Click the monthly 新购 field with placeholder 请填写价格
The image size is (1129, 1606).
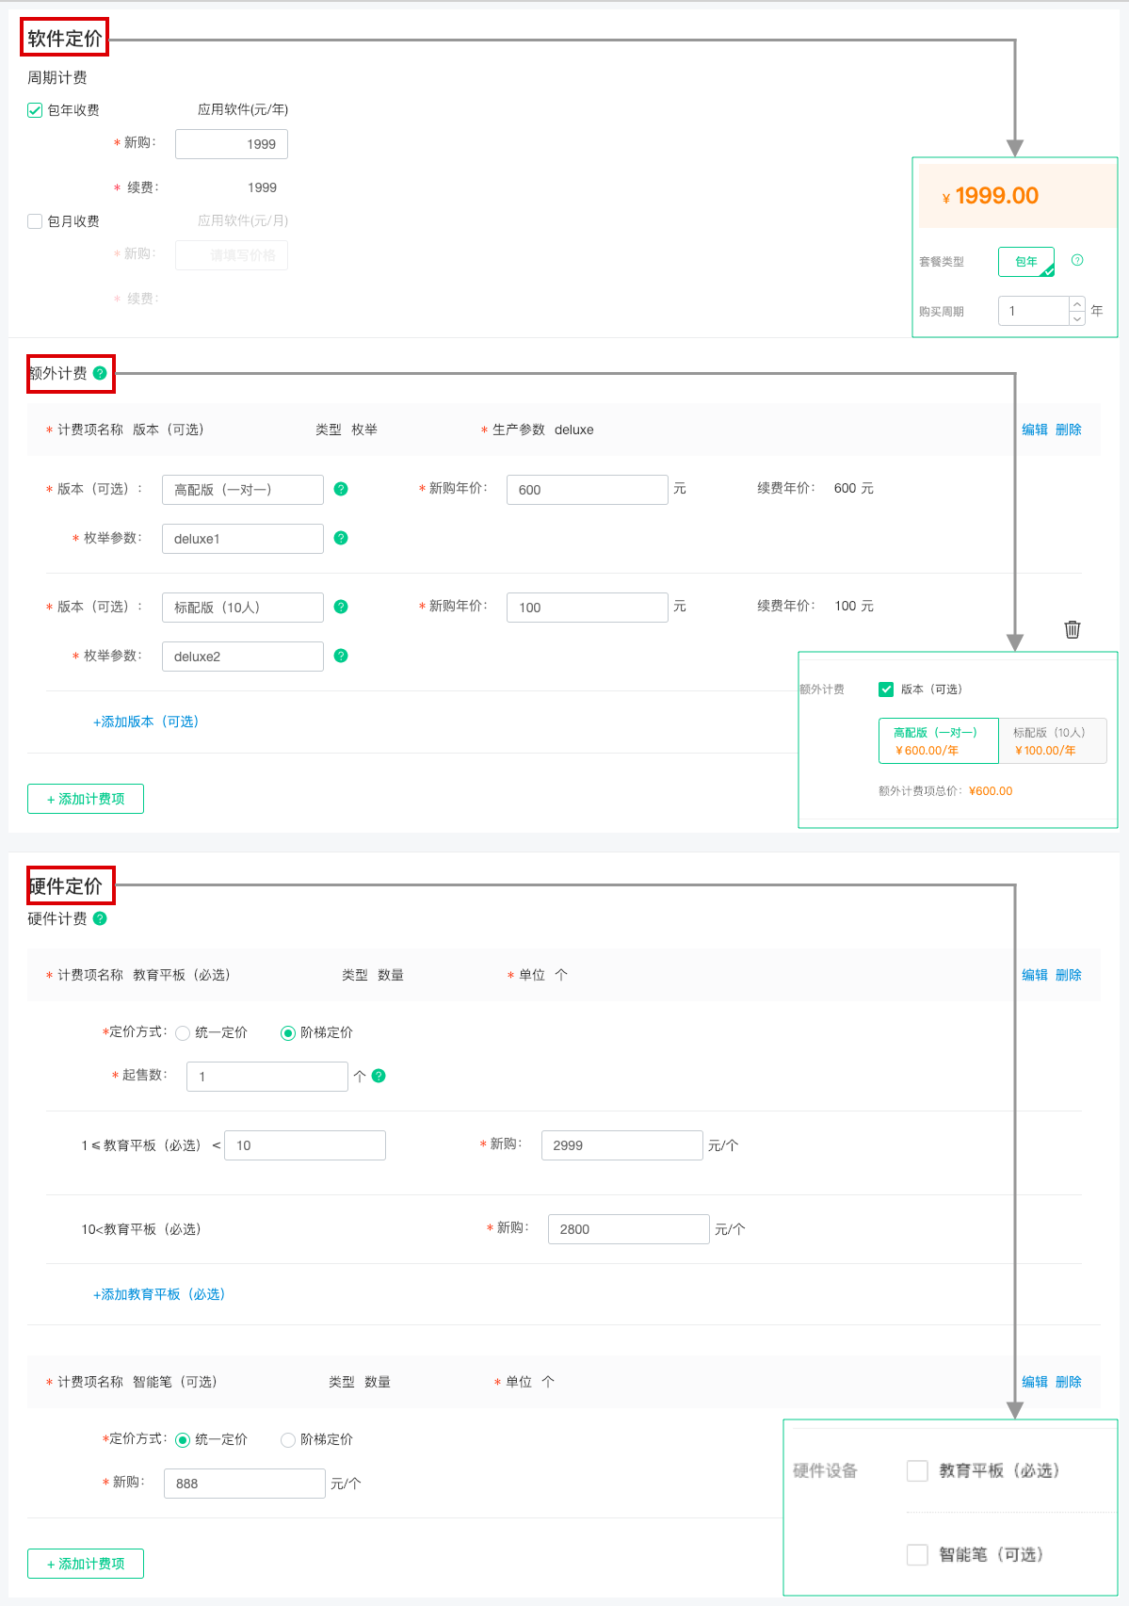(232, 255)
